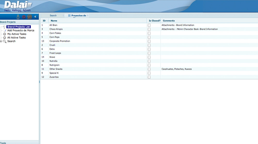
Task: Collapse the sidebar with the double chevron
Action: pos(35,17)
